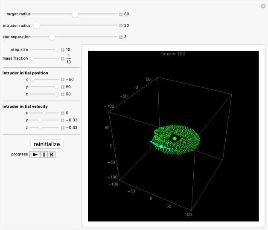Viewport: 268px width, 230px height.
Task: Reset progress to the beginning
Action: [51, 155]
